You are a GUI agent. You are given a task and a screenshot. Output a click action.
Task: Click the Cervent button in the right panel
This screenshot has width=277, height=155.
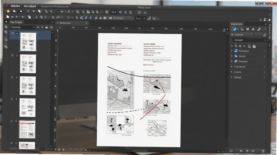(241, 35)
